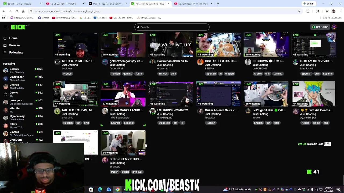Open the GOHWA stream thumbnail

(266, 45)
